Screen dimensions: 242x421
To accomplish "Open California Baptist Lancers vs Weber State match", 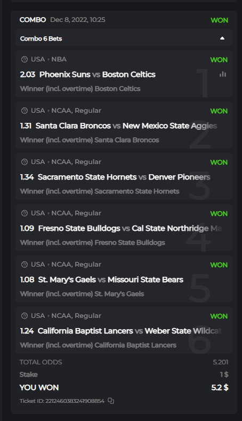I will click(130, 331).
